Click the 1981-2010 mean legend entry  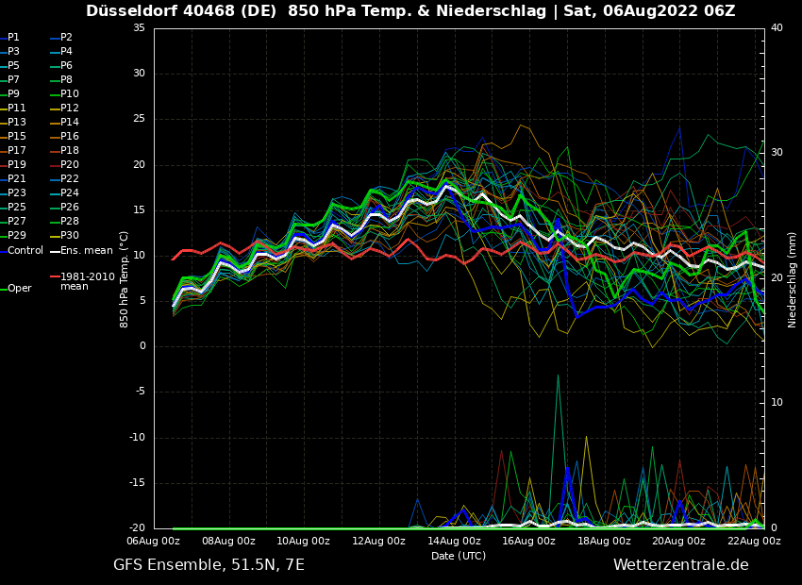tap(87, 281)
